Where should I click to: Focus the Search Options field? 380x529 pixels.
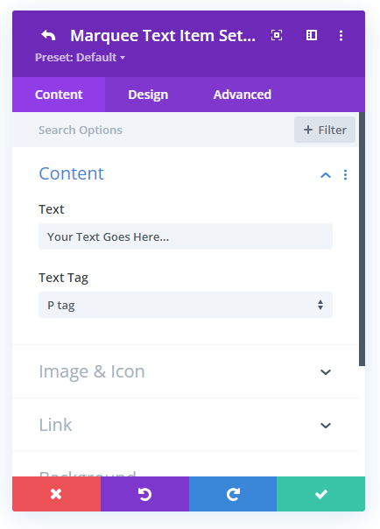point(151,130)
